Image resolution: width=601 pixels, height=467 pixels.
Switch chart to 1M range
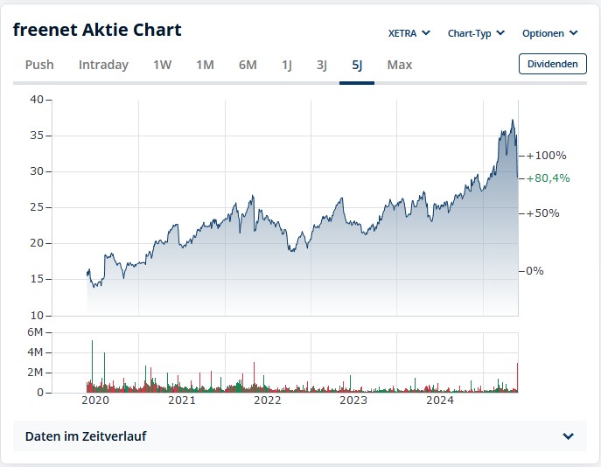(205, 65)
